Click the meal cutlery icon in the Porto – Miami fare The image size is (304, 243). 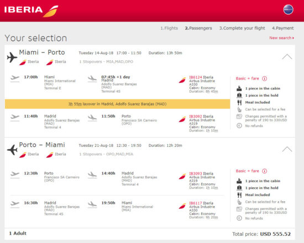[239, 195]
